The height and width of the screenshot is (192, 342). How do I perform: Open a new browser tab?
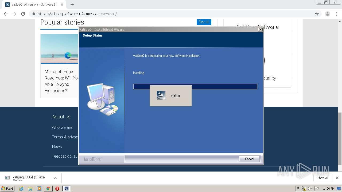coord(72,5)
